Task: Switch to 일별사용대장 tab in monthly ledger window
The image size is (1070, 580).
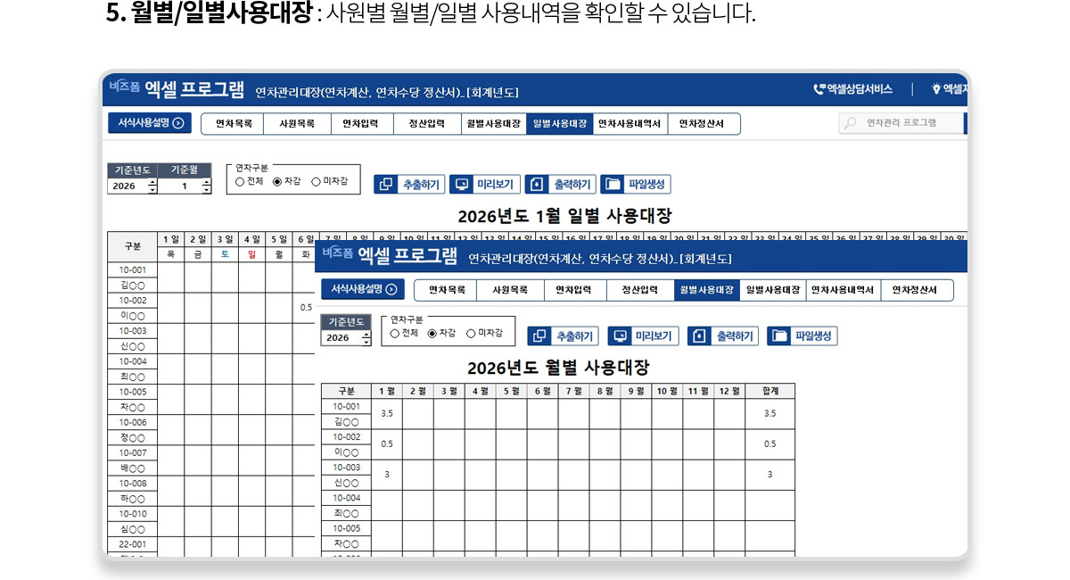Action: 773,290
